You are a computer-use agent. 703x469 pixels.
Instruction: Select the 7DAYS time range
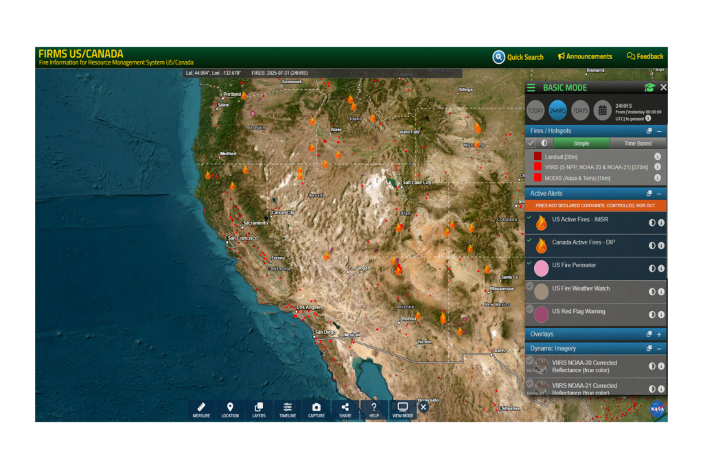pos(581,110)
